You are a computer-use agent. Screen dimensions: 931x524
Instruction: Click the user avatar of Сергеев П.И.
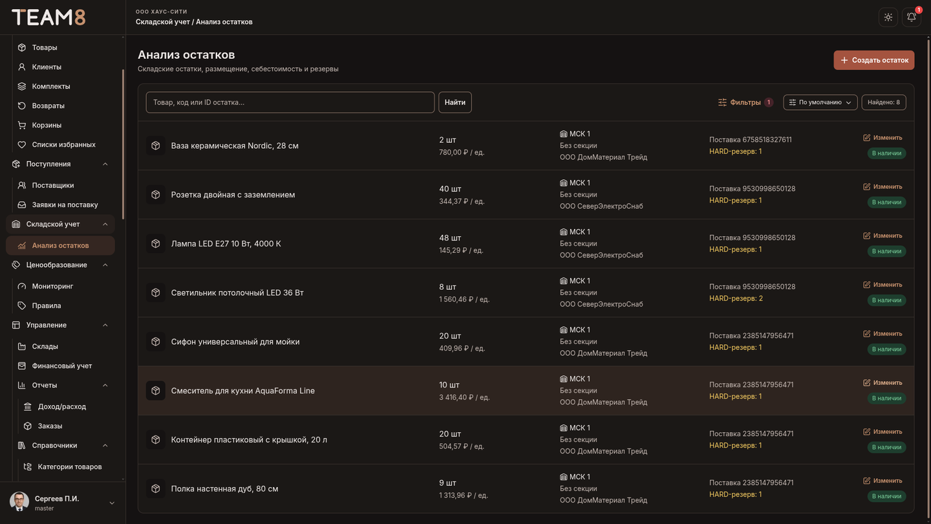[19, 502]
